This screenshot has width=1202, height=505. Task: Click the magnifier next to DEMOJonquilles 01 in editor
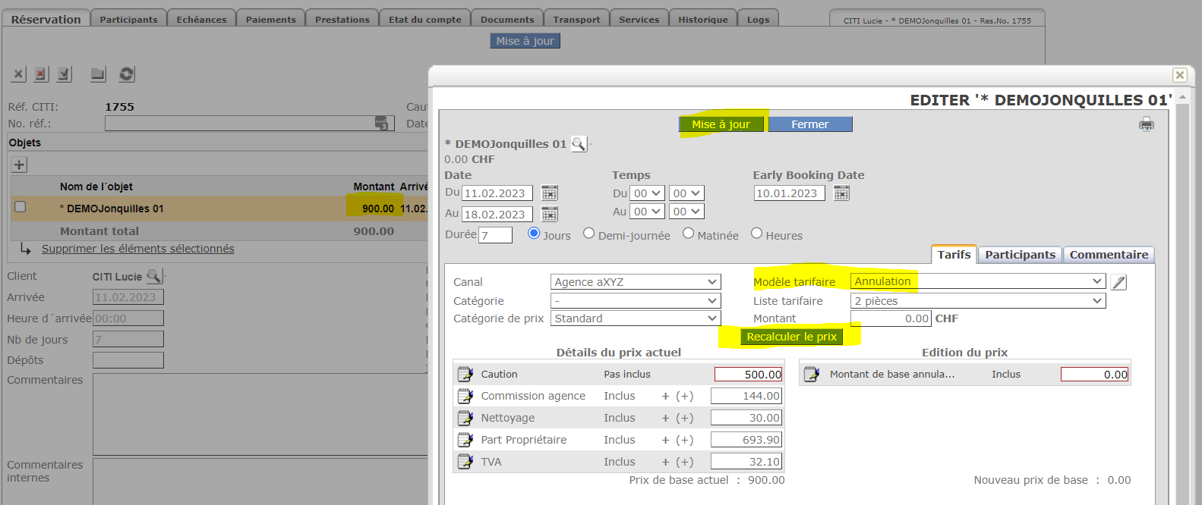[x=579, y=144]
